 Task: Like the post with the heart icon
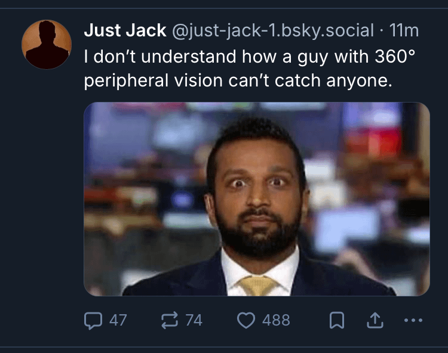click(x=246, y=321)
